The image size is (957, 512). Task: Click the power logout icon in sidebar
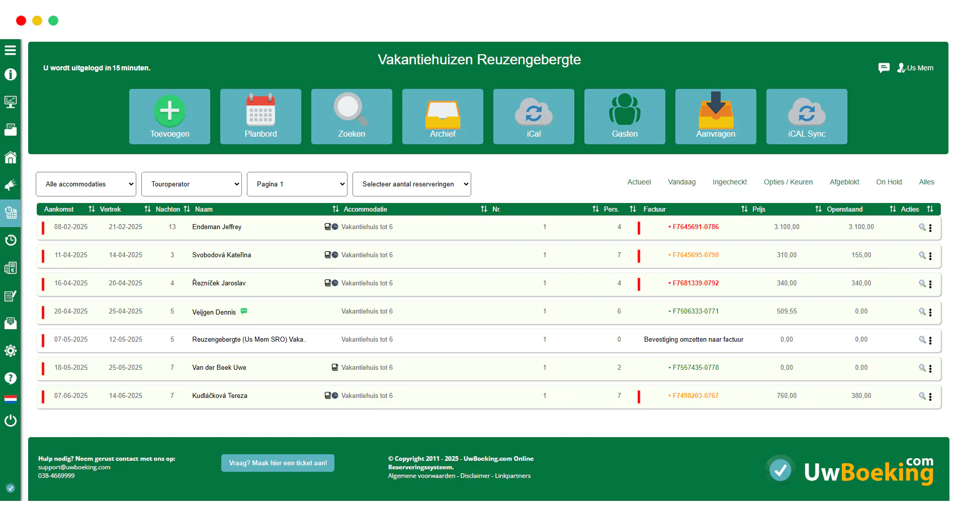(11, 421)
